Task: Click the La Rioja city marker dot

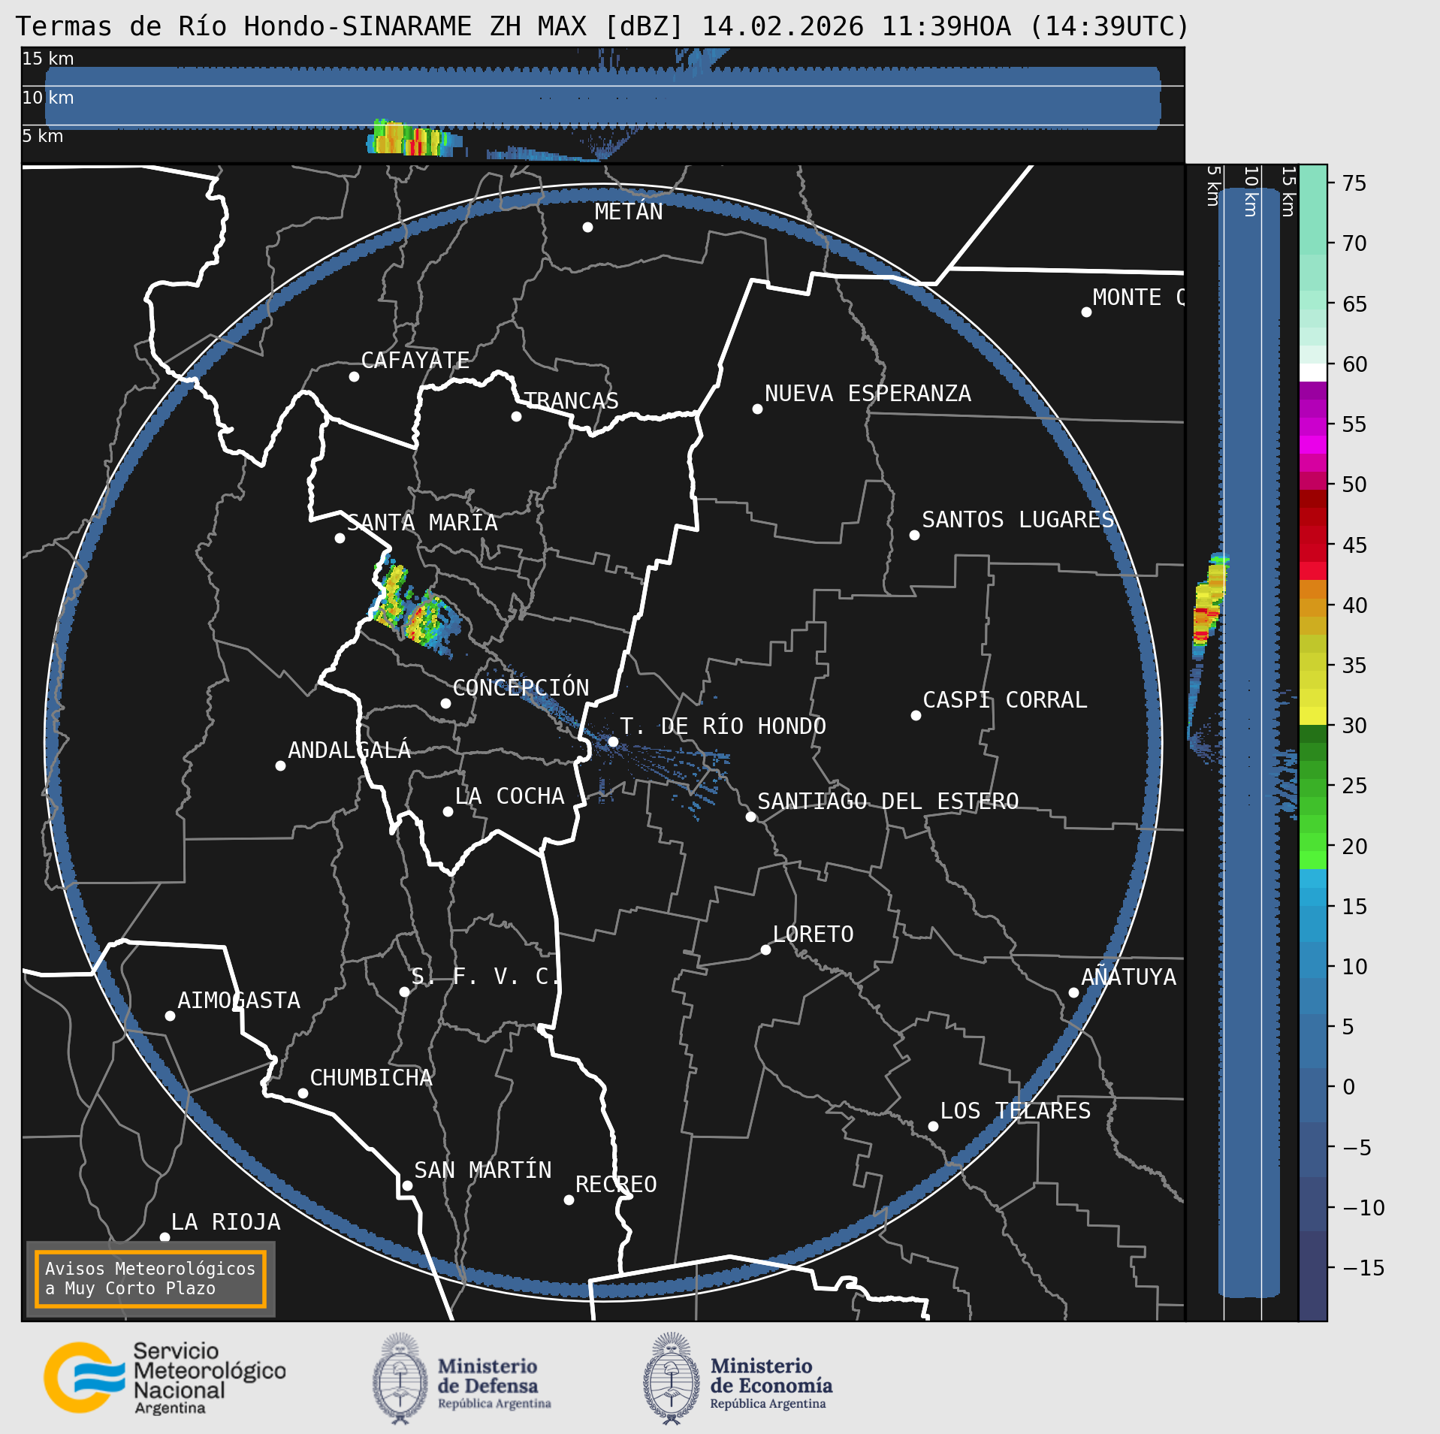Action: click(165, 1237)
